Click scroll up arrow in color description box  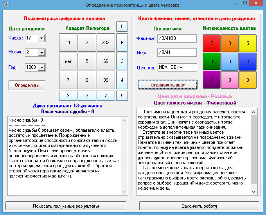[253, 112]
